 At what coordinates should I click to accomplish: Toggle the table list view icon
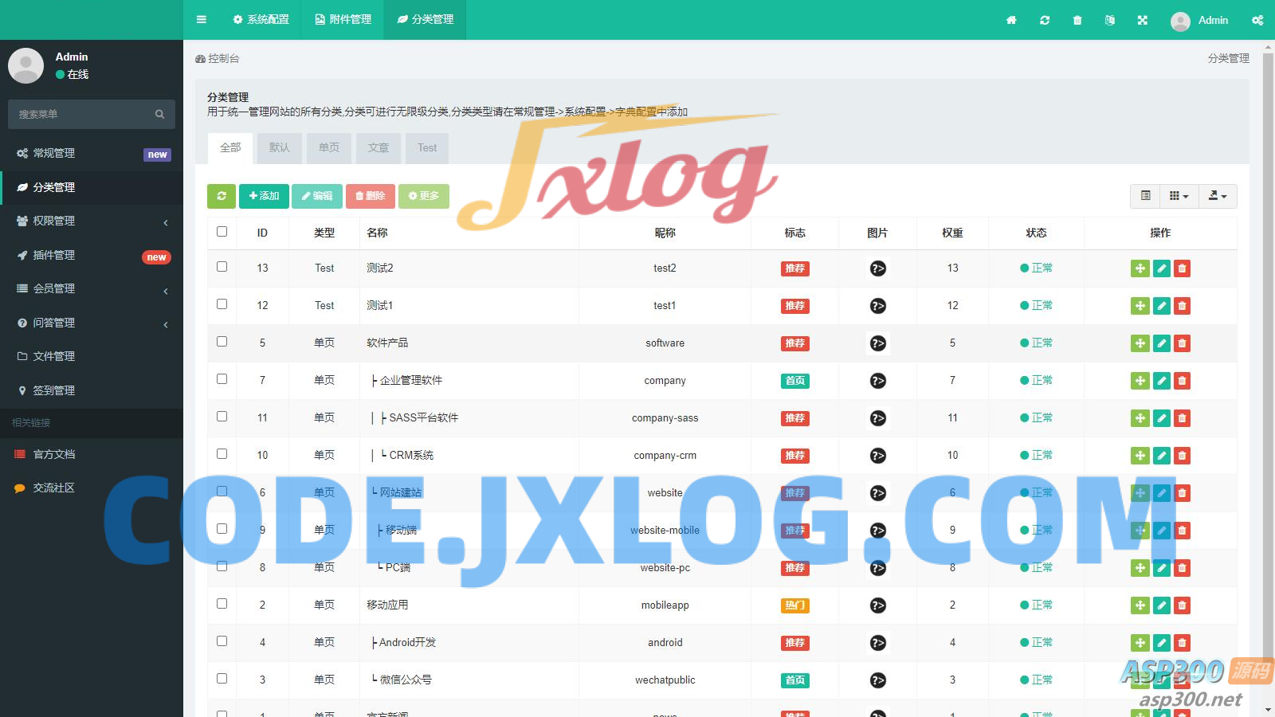pyautogui.click(x=1145, y=196)
